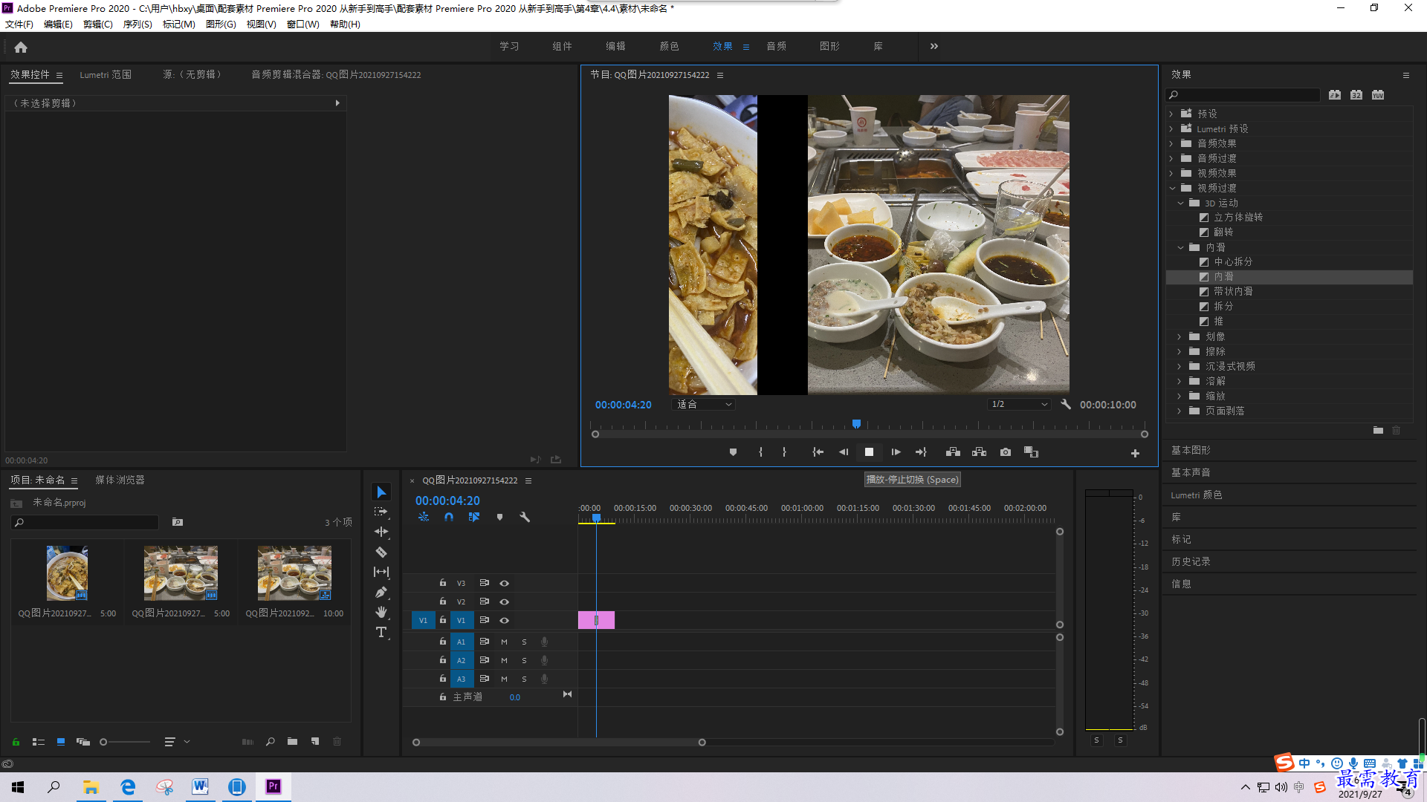The image size is (1427, 802).
Task: Add marker in timeline panel
Action: [499, 517]
